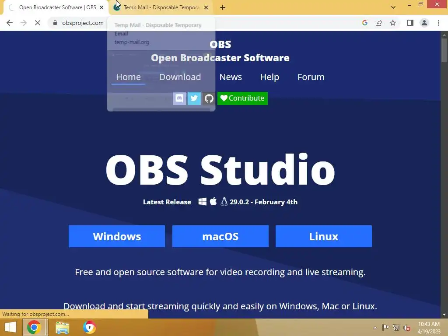Go back to the previous page
448x336 pixels.
click(x=10, y=23)
